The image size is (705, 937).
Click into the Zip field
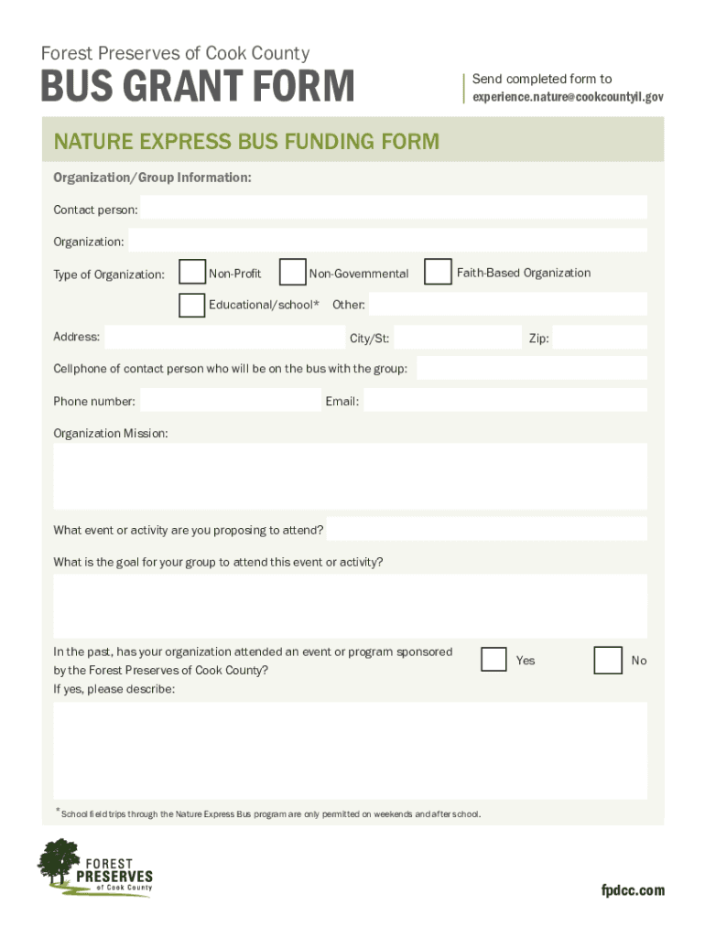pos(600,338)
